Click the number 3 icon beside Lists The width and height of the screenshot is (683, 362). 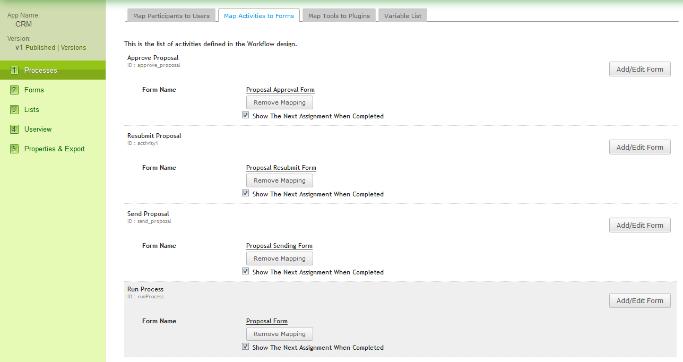(x=14, y=109)
